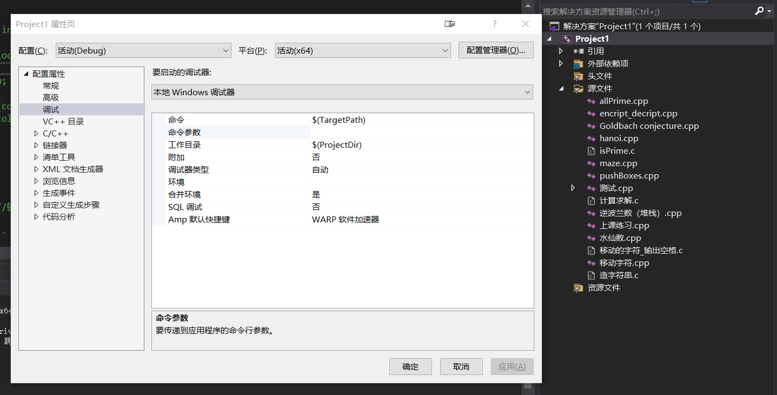Click the 外部依赖项 icon
777x395 pixels.
tap(579, 64)
